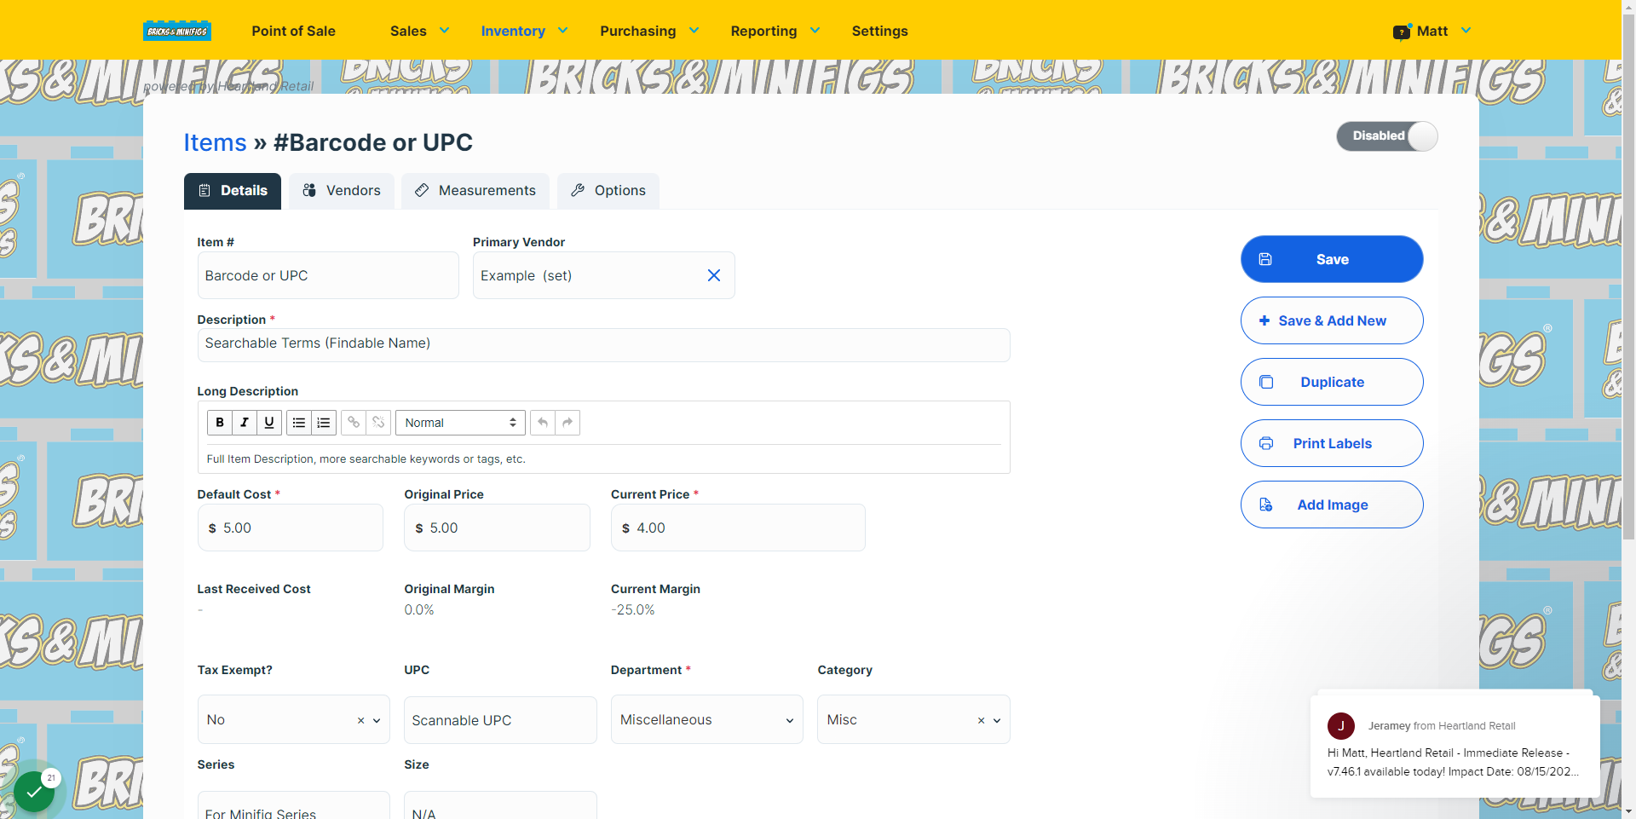Click the insert link icon
The width and height of the screenshot is (1636, 819).
click(x=354, y=423)
